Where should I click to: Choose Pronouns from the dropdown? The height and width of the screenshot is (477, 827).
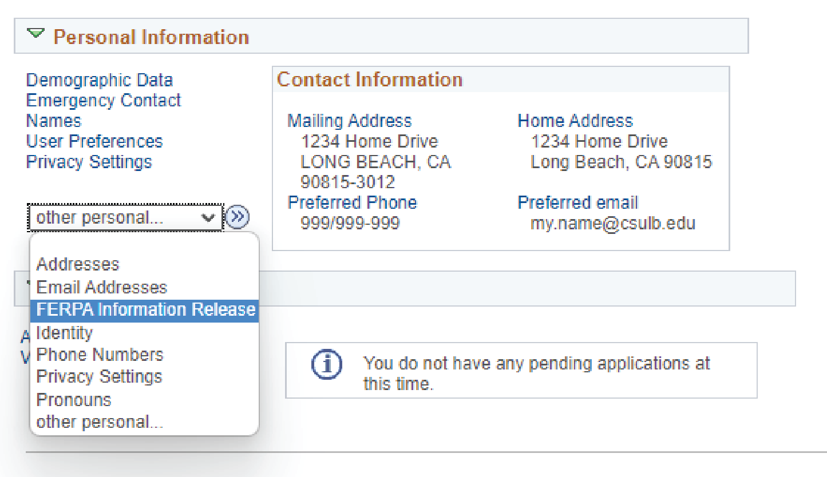pos(74,400)
